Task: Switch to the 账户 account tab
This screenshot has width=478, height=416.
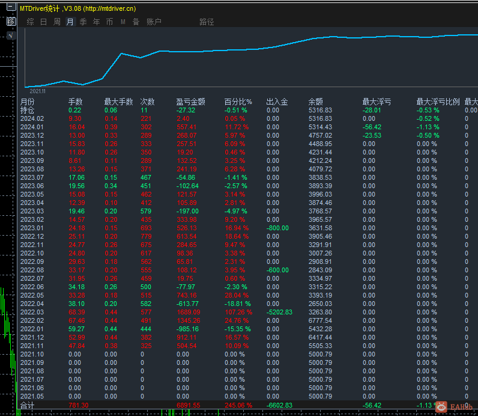Action: (x=154, y=22)
